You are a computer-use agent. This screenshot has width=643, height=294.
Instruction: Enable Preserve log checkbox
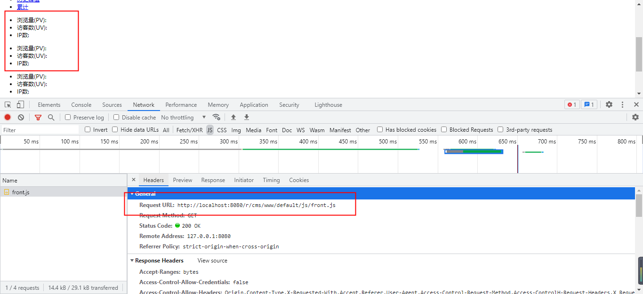click(68, 118)
